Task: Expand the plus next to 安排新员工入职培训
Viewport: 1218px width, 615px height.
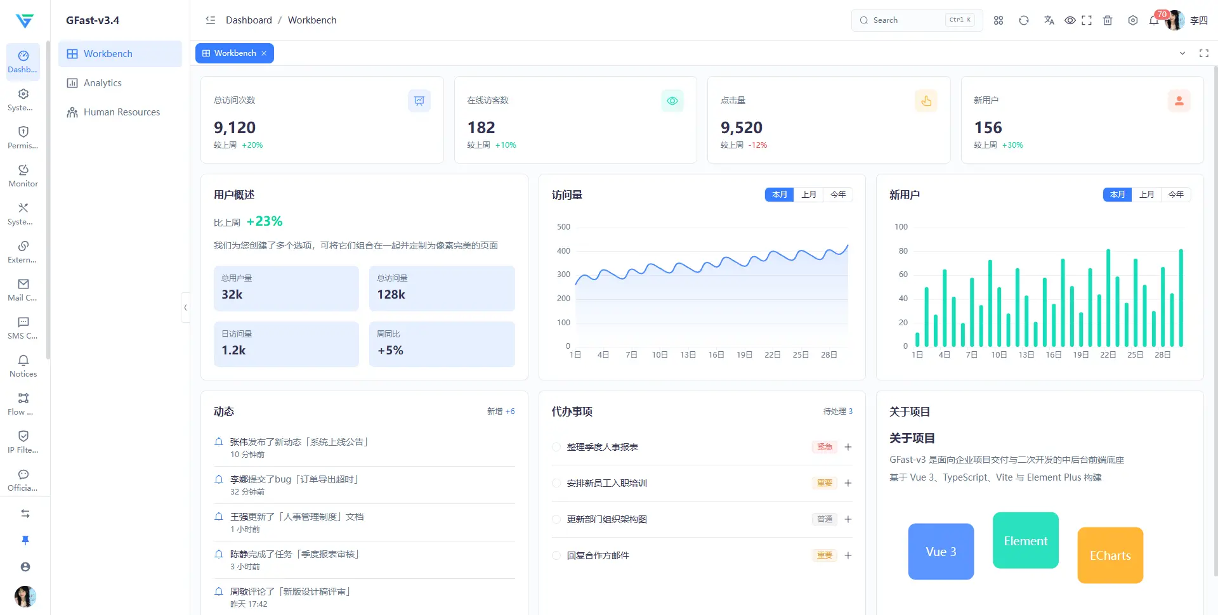Action: pyautogui.click(x=848, y=483)
